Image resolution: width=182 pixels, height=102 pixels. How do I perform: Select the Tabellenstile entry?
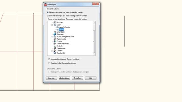click(61, 48)
